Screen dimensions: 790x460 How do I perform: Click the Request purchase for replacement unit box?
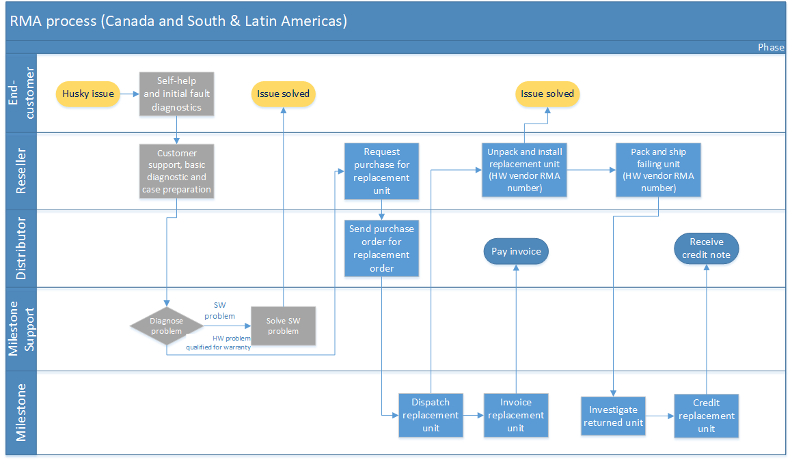point(381,171)
